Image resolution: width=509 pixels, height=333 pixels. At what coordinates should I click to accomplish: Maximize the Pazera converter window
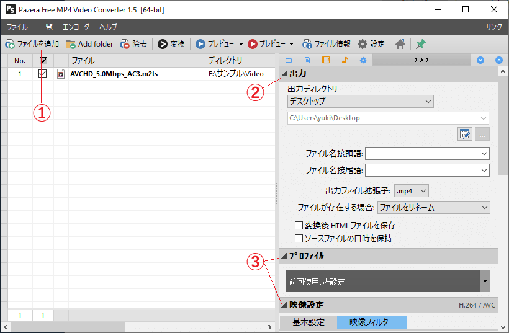click(466, 9)
